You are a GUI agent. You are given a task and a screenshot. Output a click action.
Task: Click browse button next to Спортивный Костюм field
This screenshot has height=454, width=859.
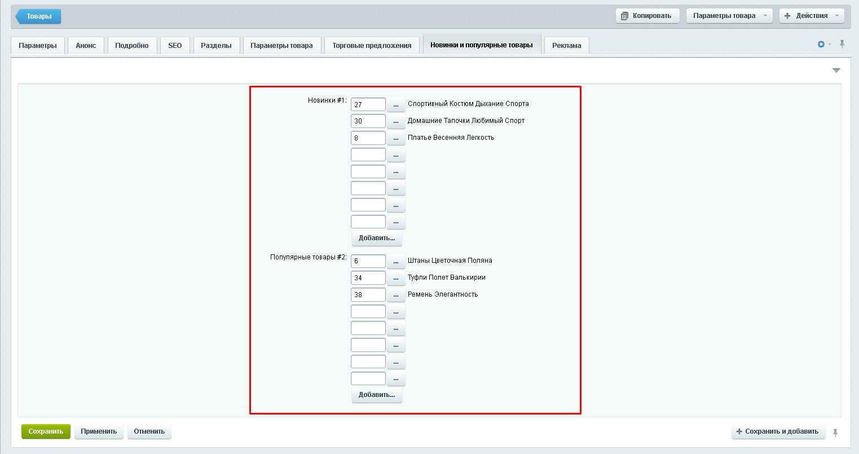[x=396, y=104]
